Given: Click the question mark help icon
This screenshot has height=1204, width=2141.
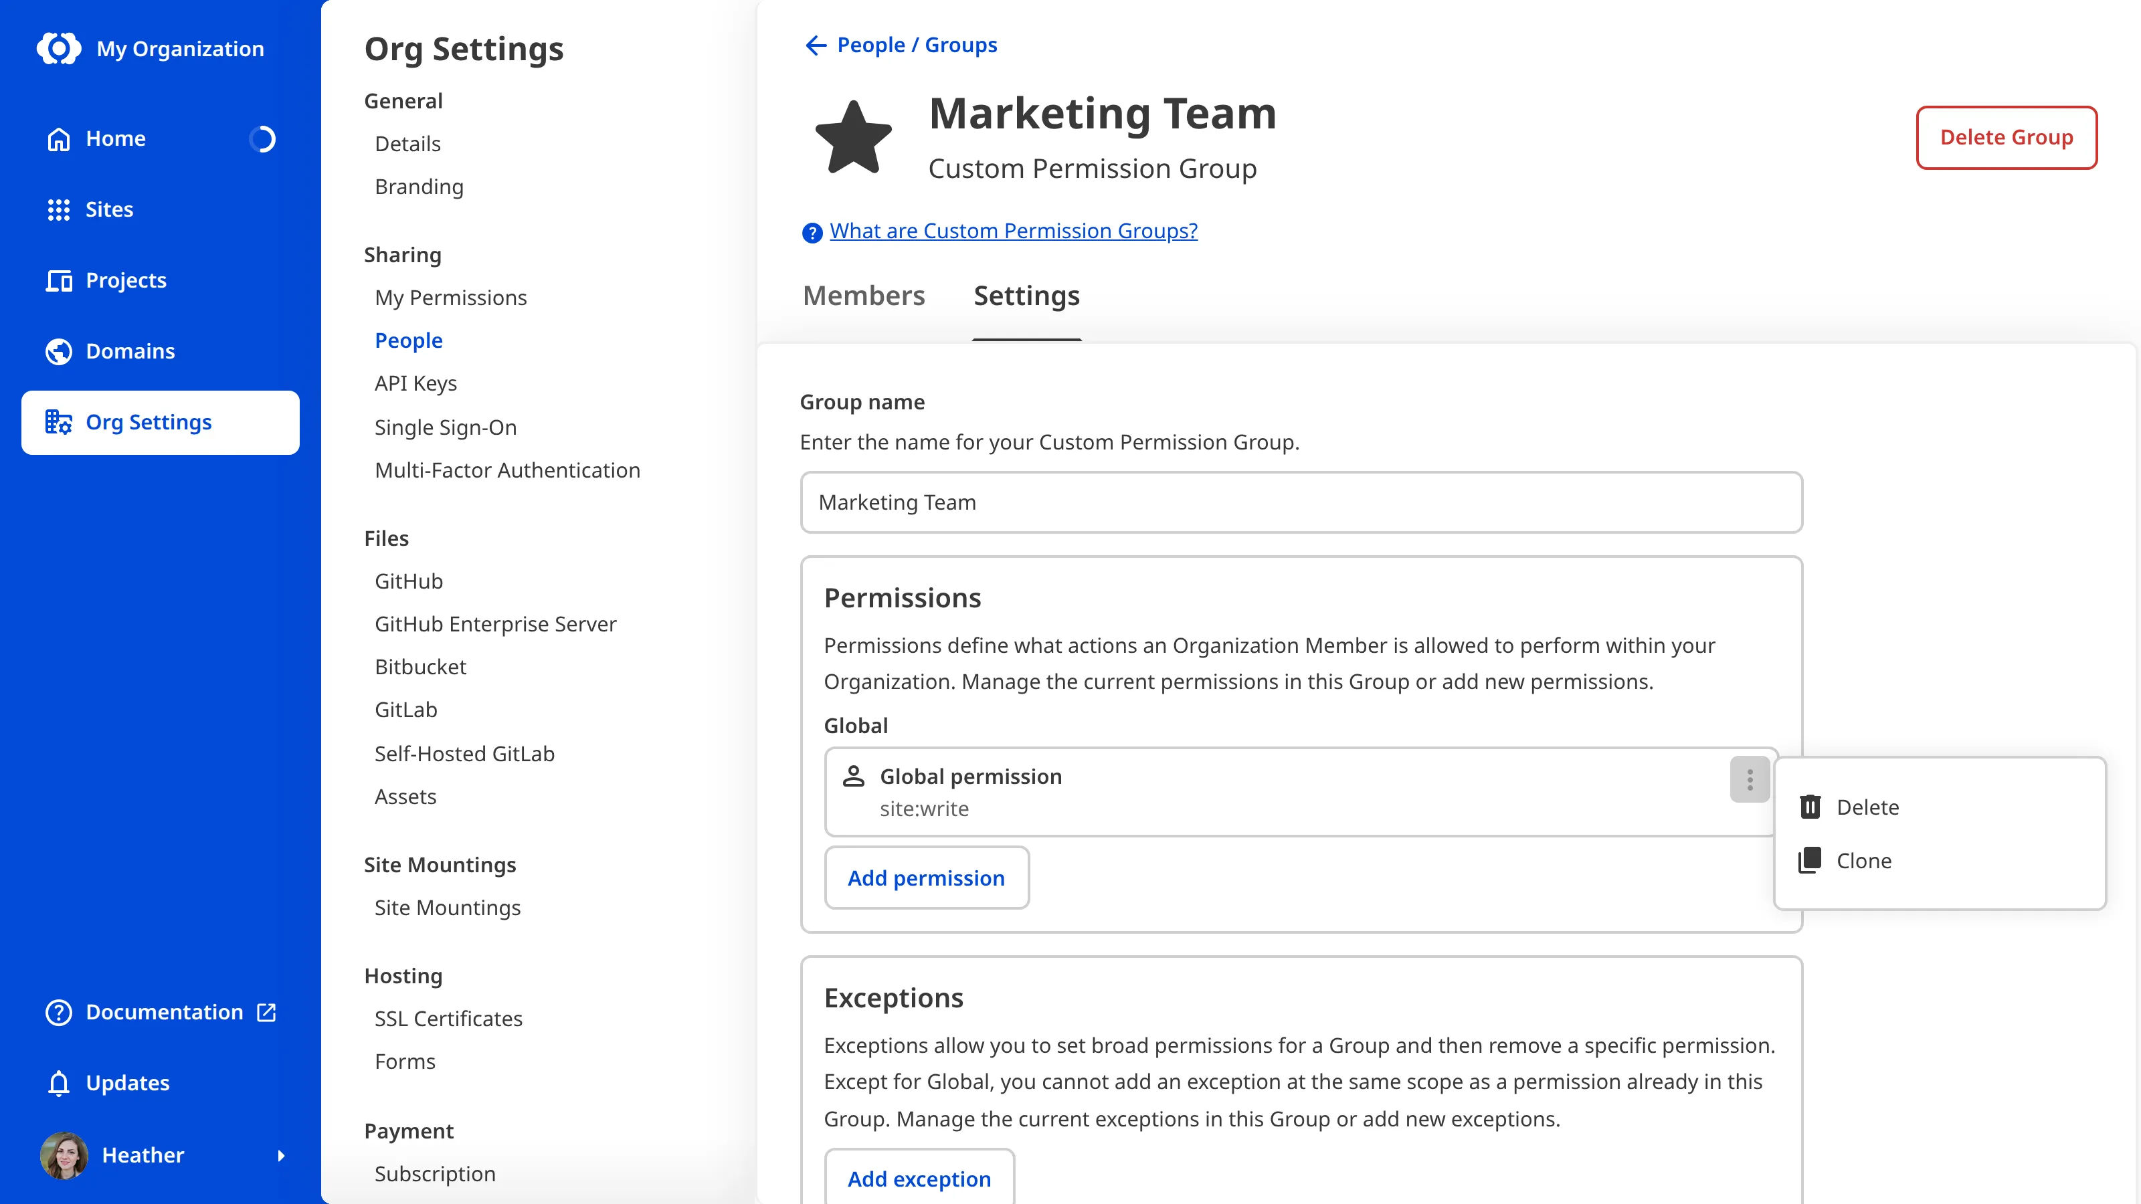Looking at the screenshot, I should pos(812,232).
